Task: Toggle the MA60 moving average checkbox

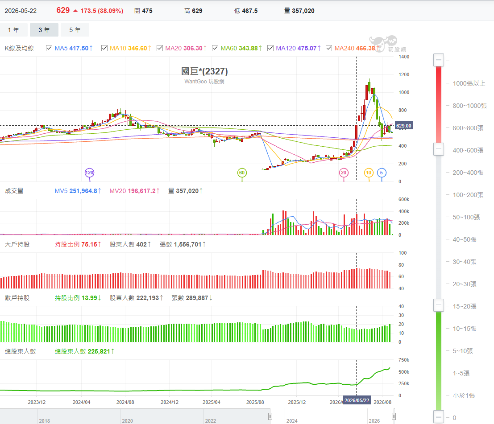Action: click(x=215, y=48)
